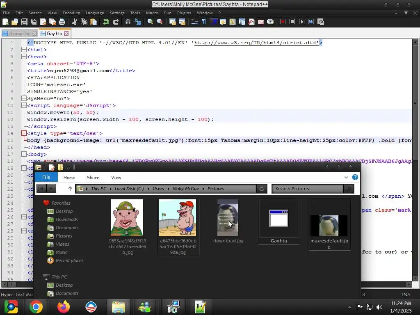Screen dimensions: 420x315
Task: Start macro recording with red record button
Action: (283, 22)
